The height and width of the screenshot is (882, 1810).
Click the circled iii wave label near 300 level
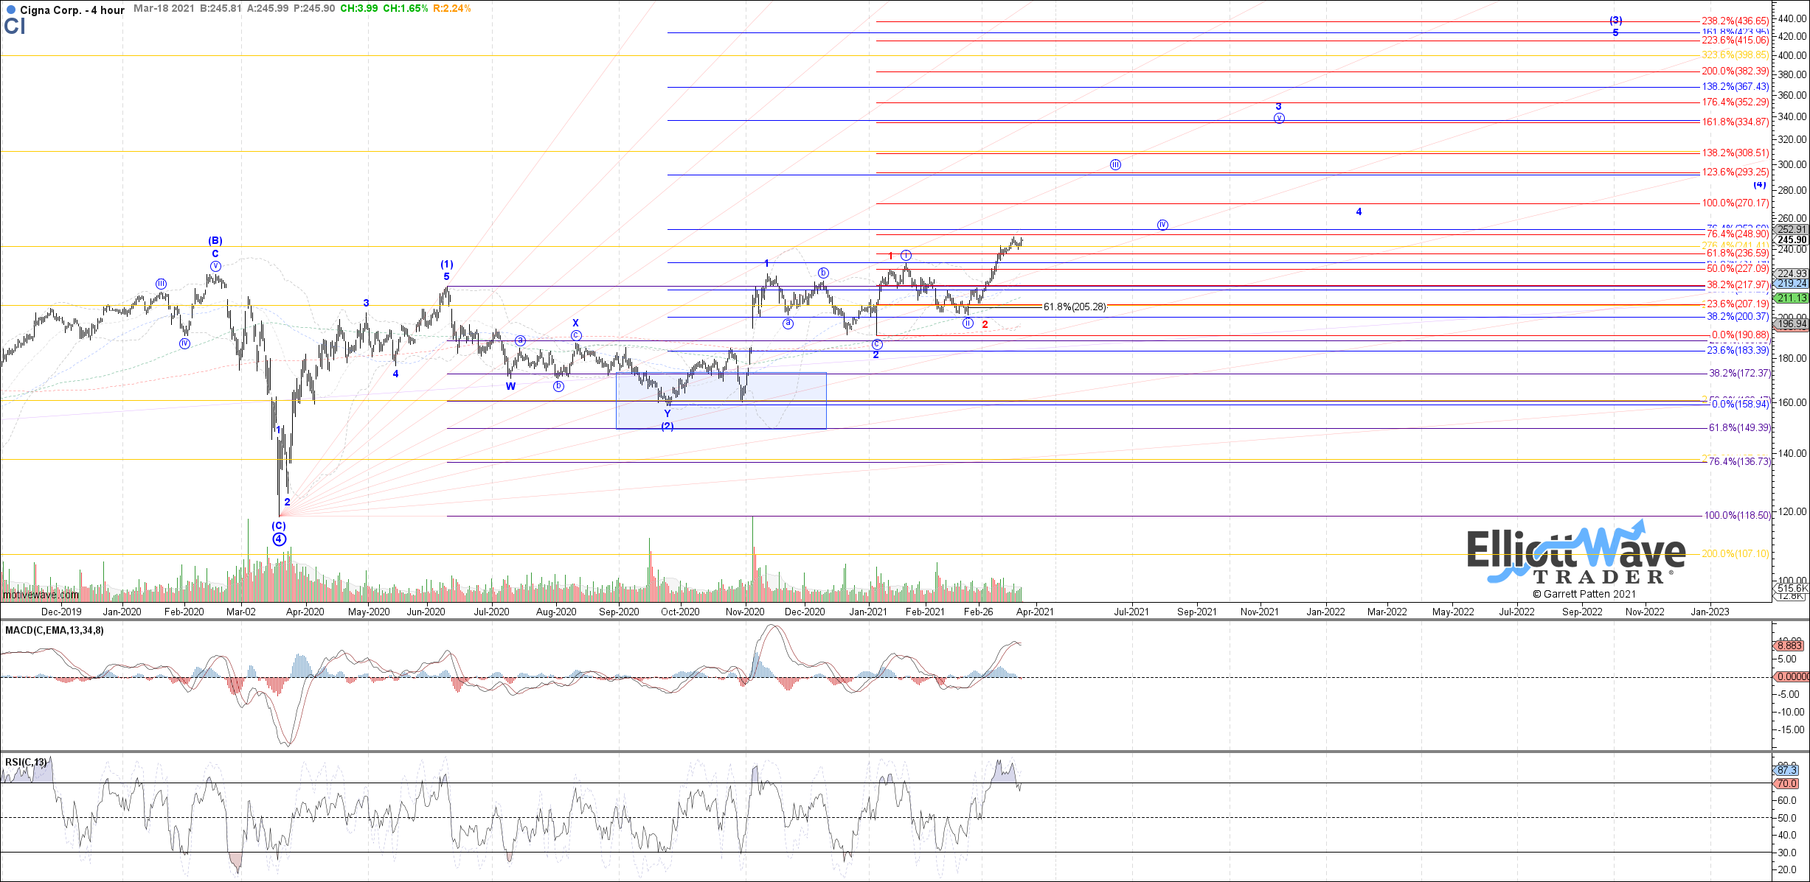click(1115, 164)
